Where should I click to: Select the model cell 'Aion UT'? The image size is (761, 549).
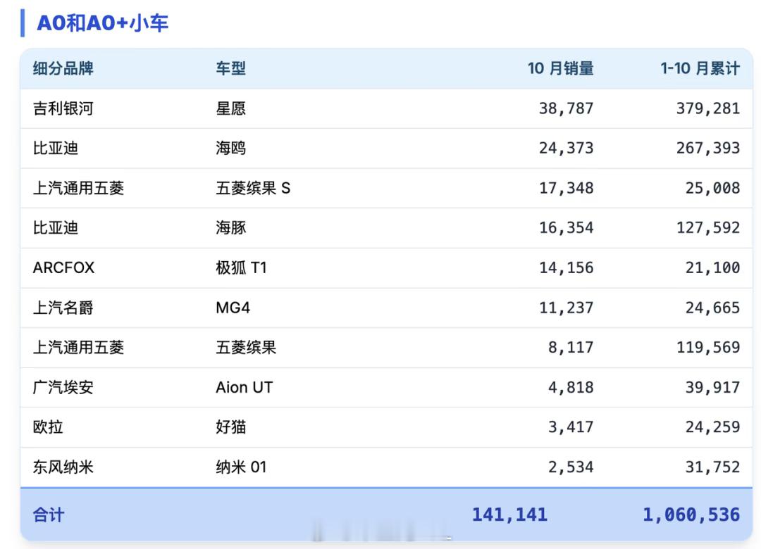coord(244,387)
